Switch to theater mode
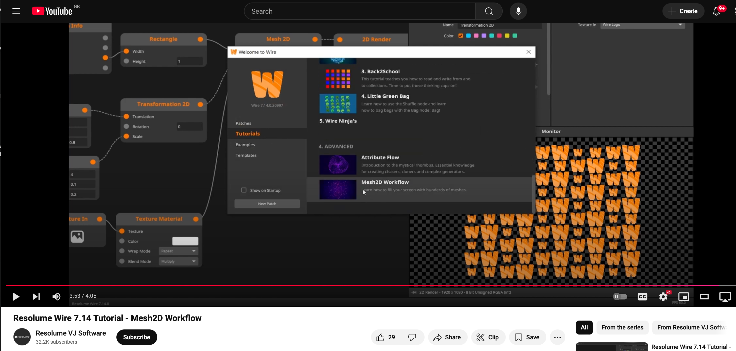The image size is (736, 351). (x=704, y=297)
